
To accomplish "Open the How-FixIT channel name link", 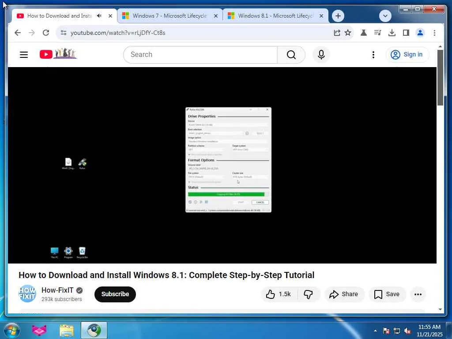I will 57,290.
